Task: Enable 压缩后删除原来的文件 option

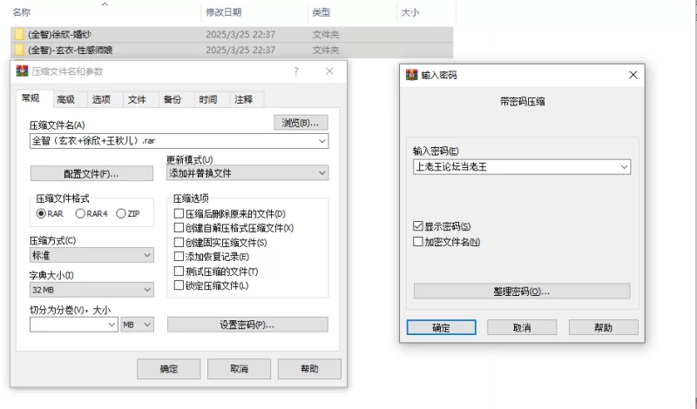Action: (179, 213)
